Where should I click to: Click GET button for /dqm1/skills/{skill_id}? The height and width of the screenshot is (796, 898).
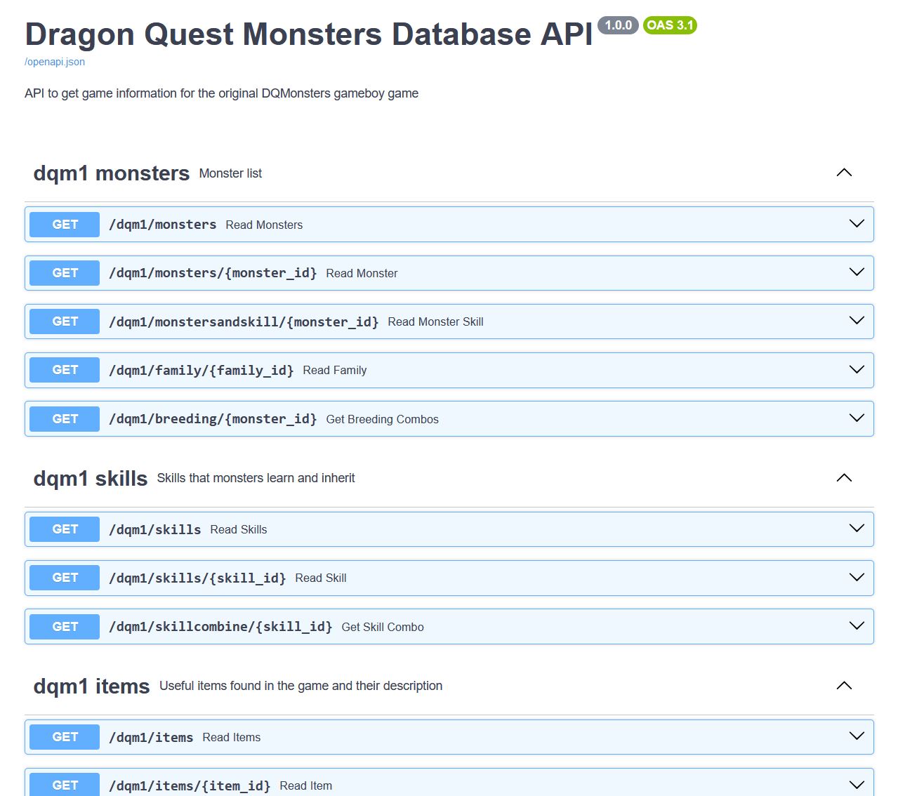(x=65, y=578)
